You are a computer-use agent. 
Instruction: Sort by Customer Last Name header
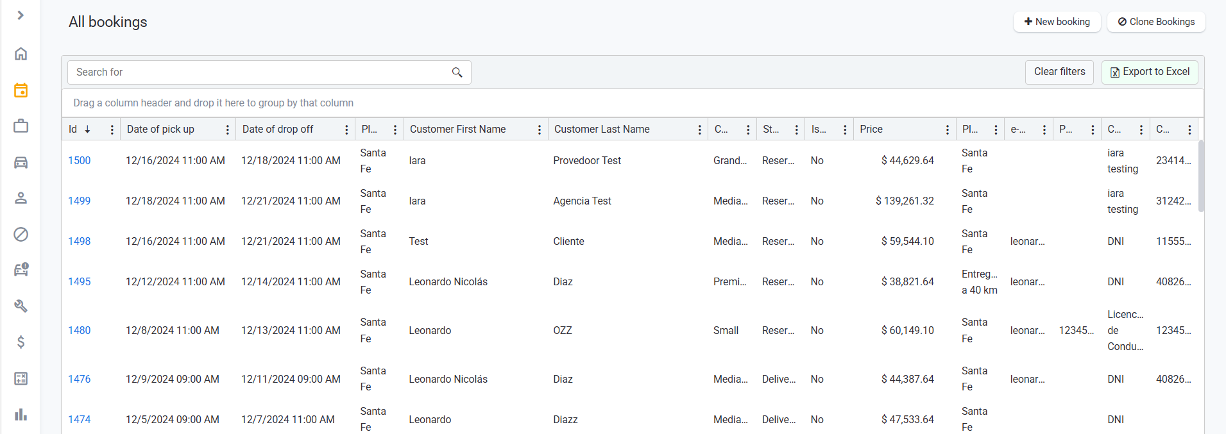coord(602,129)
